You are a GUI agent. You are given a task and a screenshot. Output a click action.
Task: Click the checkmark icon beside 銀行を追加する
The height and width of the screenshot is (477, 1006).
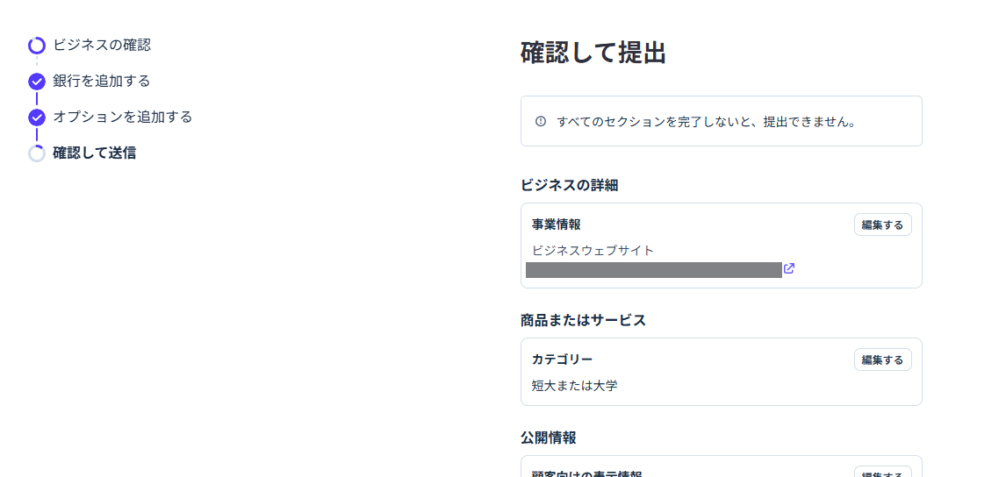point(37,82)
